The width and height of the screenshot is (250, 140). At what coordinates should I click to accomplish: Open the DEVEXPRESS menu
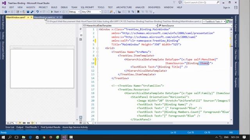coord(154,7)
